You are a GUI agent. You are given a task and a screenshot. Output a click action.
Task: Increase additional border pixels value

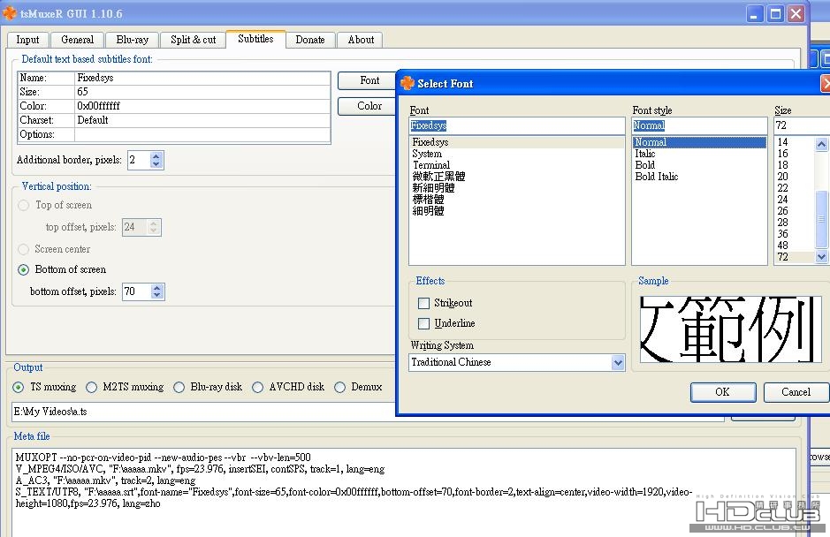(156, 156)
